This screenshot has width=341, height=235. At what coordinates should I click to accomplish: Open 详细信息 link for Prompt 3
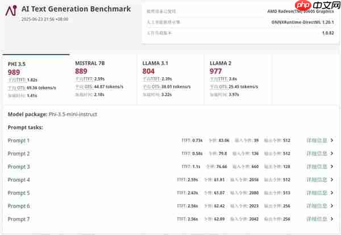pyautogui.click(x=317, y=167)
